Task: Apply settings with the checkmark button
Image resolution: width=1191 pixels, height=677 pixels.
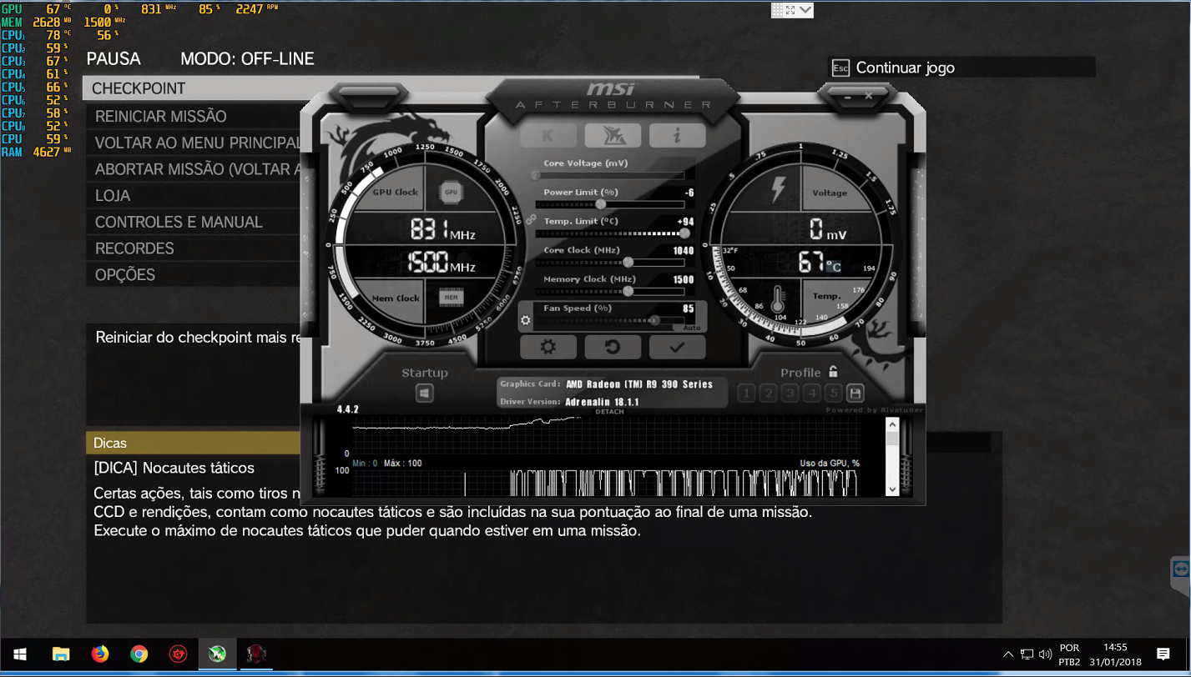Action: click(677, 347)
